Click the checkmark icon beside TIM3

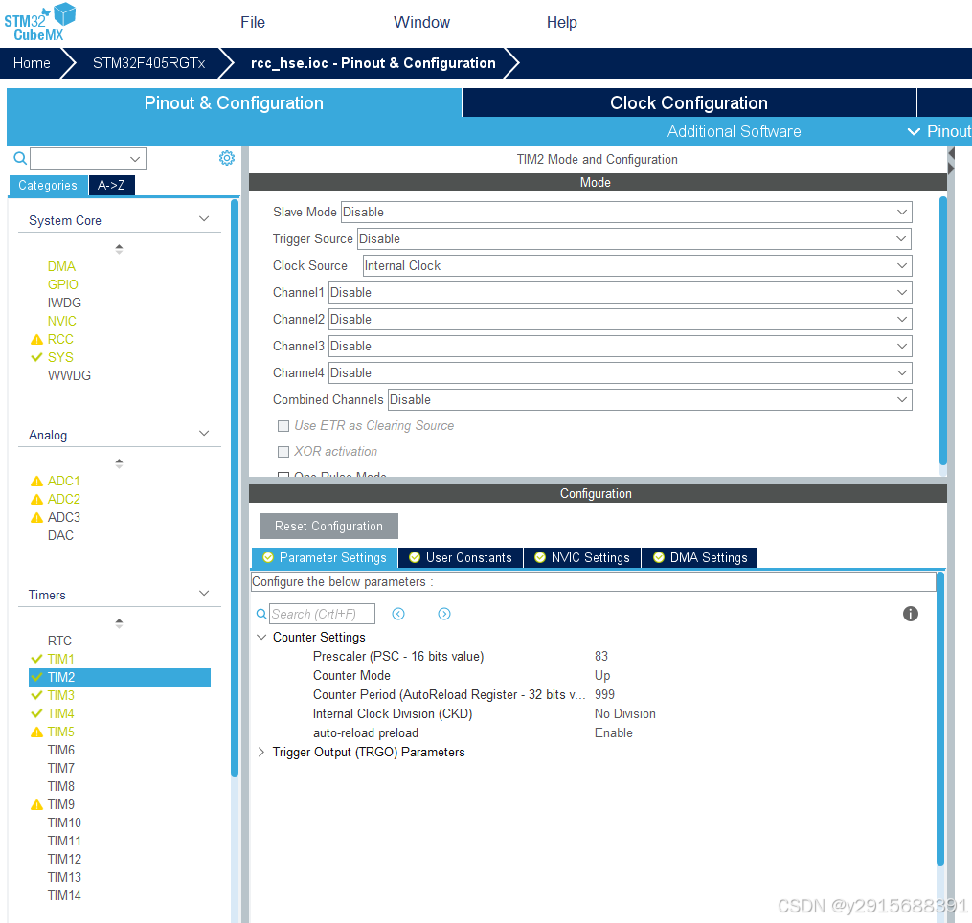tap(36, 695)
